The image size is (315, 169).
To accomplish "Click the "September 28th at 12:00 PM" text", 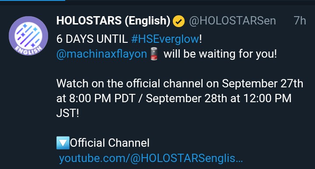I will 219,98.
